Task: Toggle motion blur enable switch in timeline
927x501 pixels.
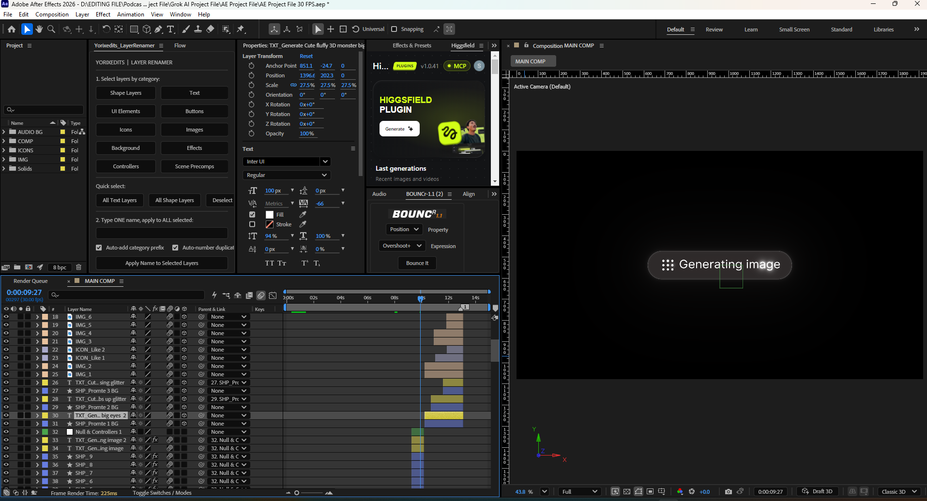Action: click(261, 295)
